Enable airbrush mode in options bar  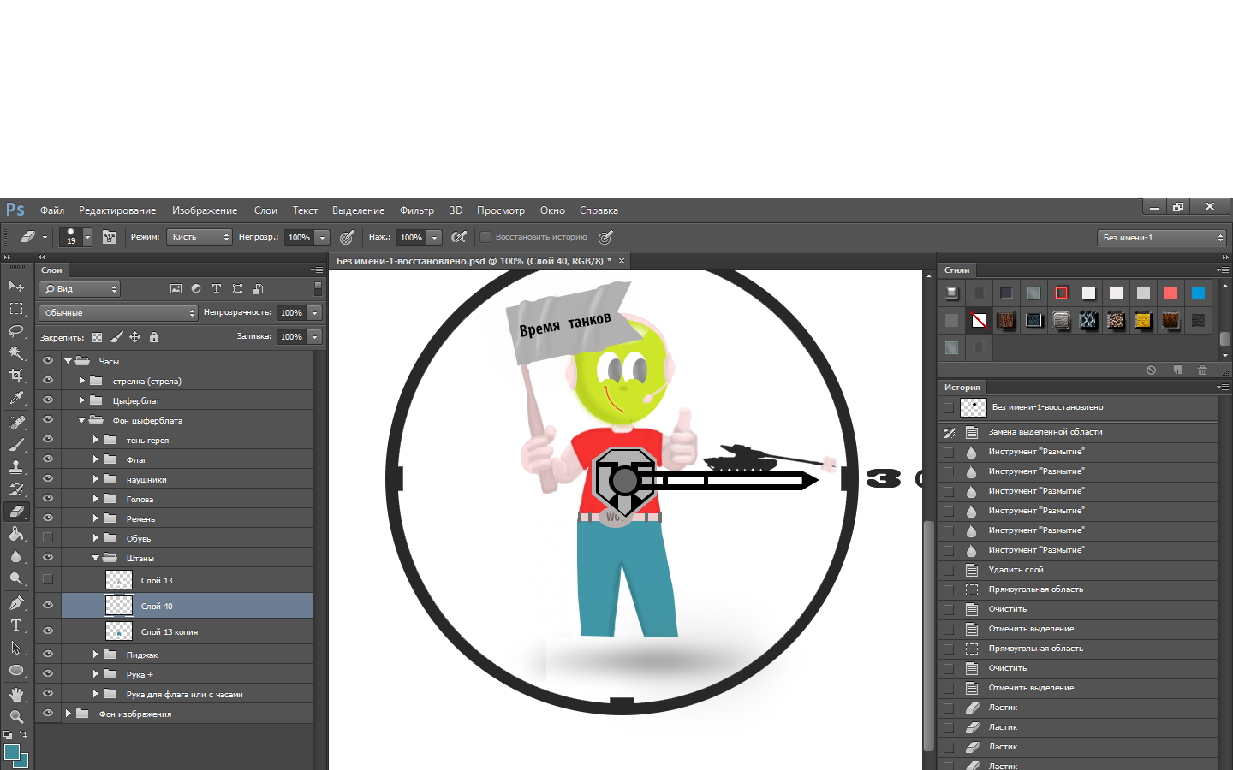pos(459,237)
